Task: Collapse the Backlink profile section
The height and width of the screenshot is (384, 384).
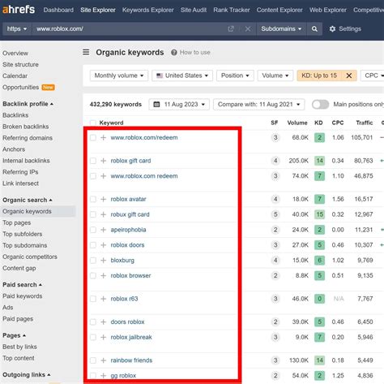Action: pyautogui.click(x=28, y=104)
